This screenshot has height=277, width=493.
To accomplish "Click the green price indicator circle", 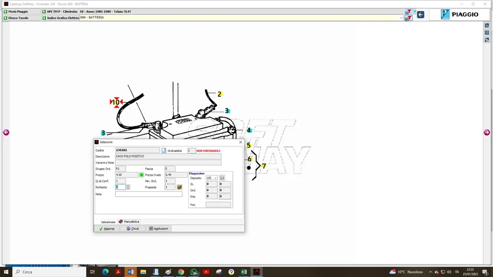I will tap(141, 175).
